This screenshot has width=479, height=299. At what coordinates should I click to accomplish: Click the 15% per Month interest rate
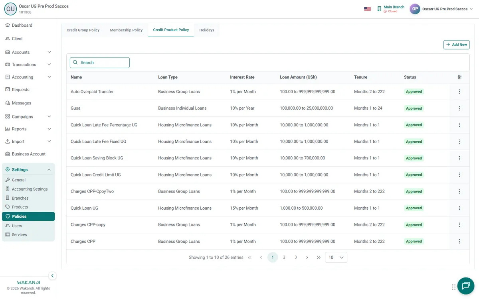point(244,208)
